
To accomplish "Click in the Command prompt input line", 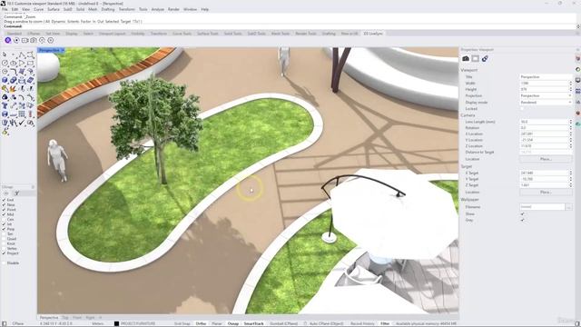I will coord(289,26).
